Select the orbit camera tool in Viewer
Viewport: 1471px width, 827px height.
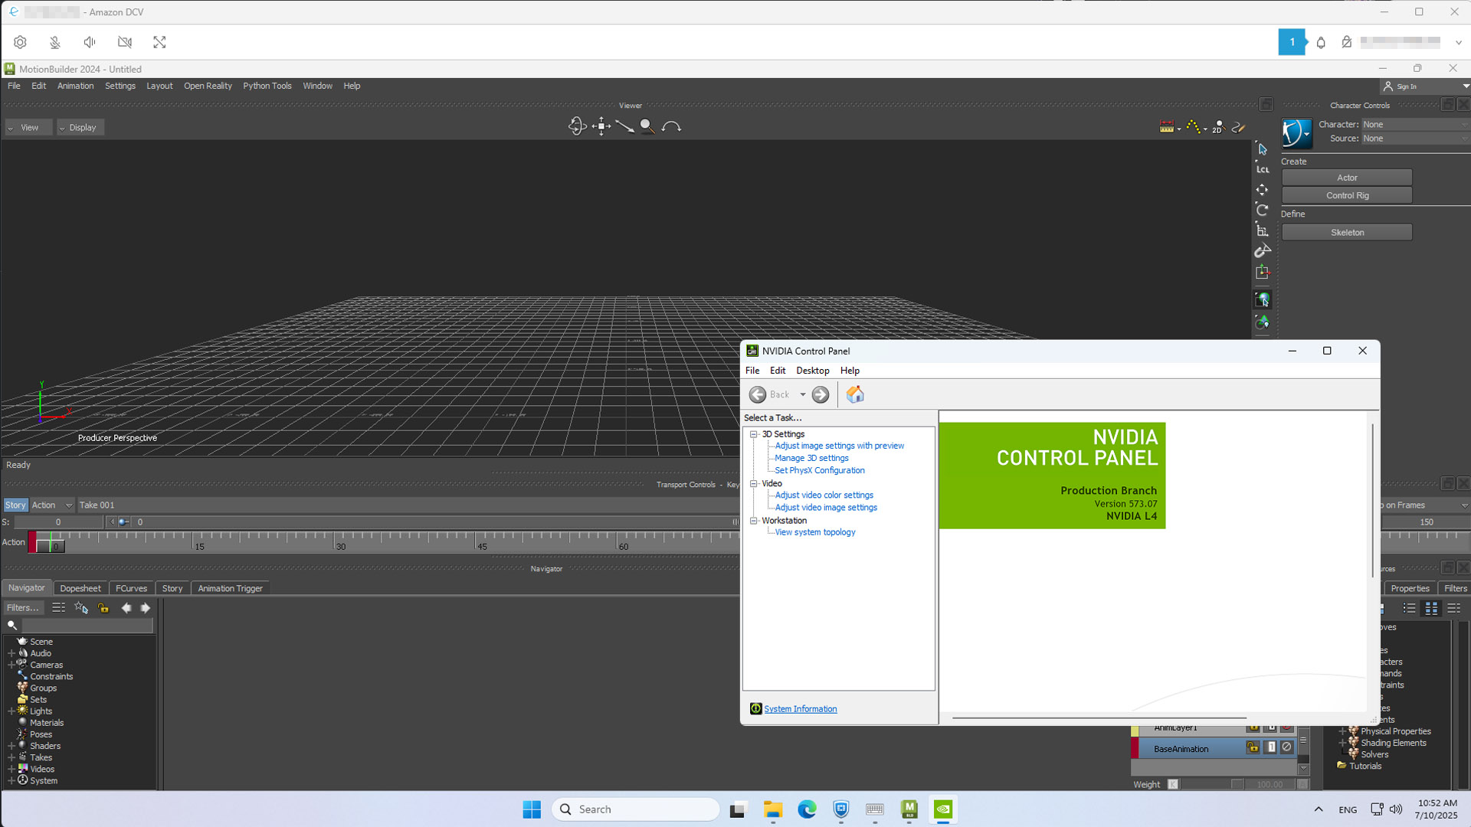pyautogui.click(x=577, y=126)
